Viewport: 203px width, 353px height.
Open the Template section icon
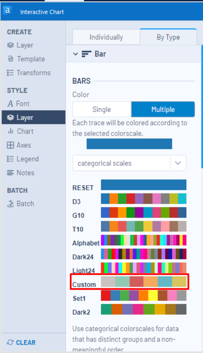point(11,59)
